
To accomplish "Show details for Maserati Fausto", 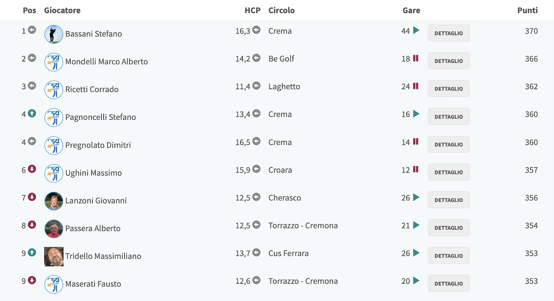I will (449, 283).
